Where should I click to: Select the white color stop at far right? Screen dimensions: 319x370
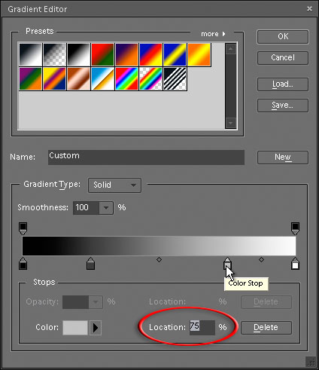point(295,264)
